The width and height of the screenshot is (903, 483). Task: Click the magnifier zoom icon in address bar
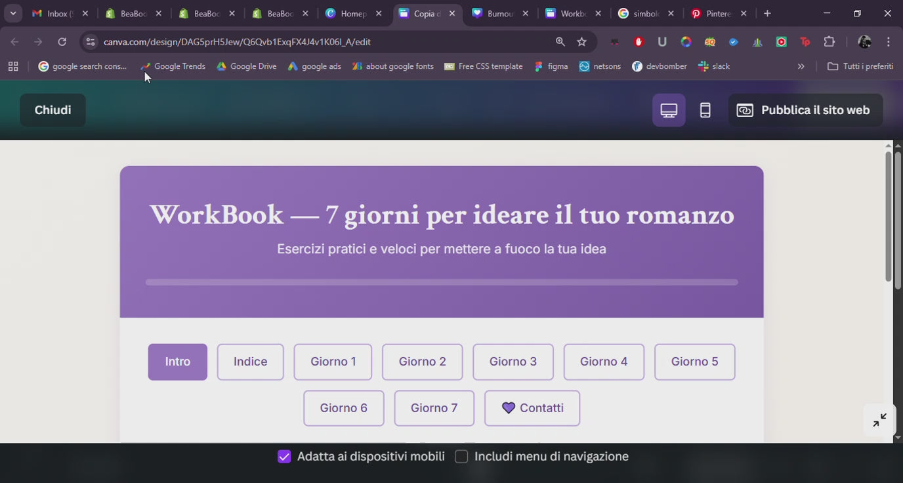click(560, 41)
